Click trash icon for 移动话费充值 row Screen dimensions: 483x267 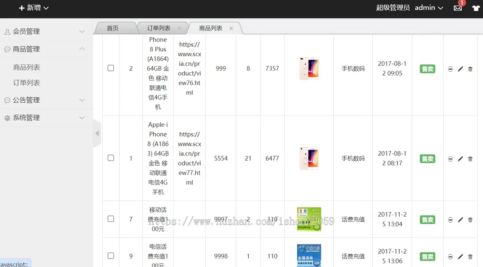click(470, 220)
